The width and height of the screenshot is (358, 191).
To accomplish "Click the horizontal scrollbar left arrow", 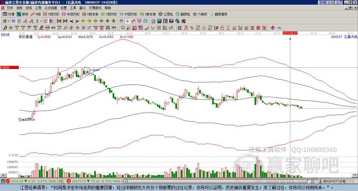I will 126,181.
